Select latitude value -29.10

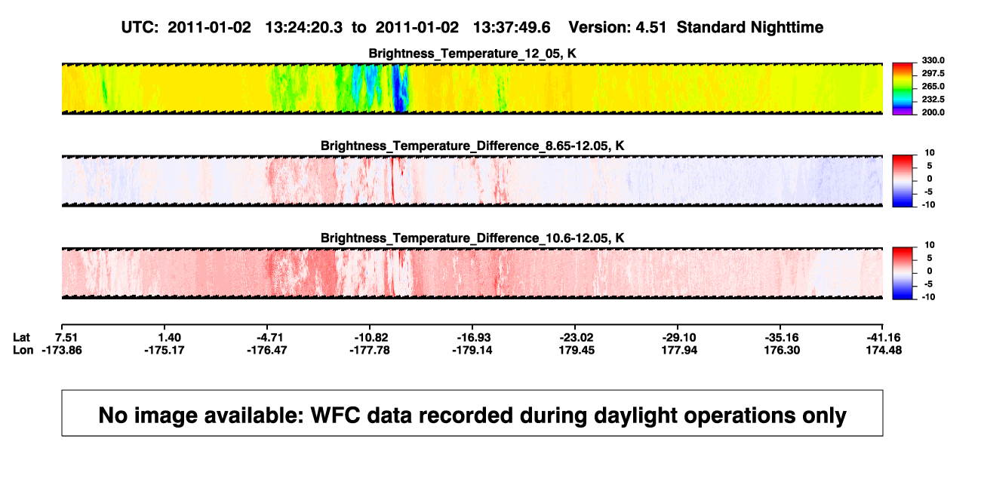coord(681,337)
